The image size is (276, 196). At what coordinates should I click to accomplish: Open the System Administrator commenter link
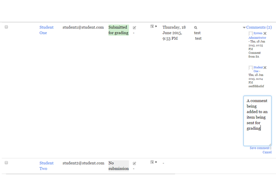tap(257, 35)
